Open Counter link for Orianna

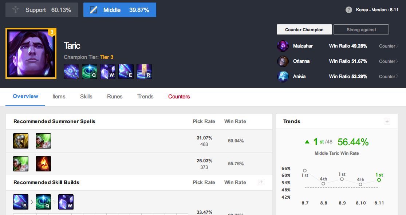pyautogui.click(x=389, y=61)
